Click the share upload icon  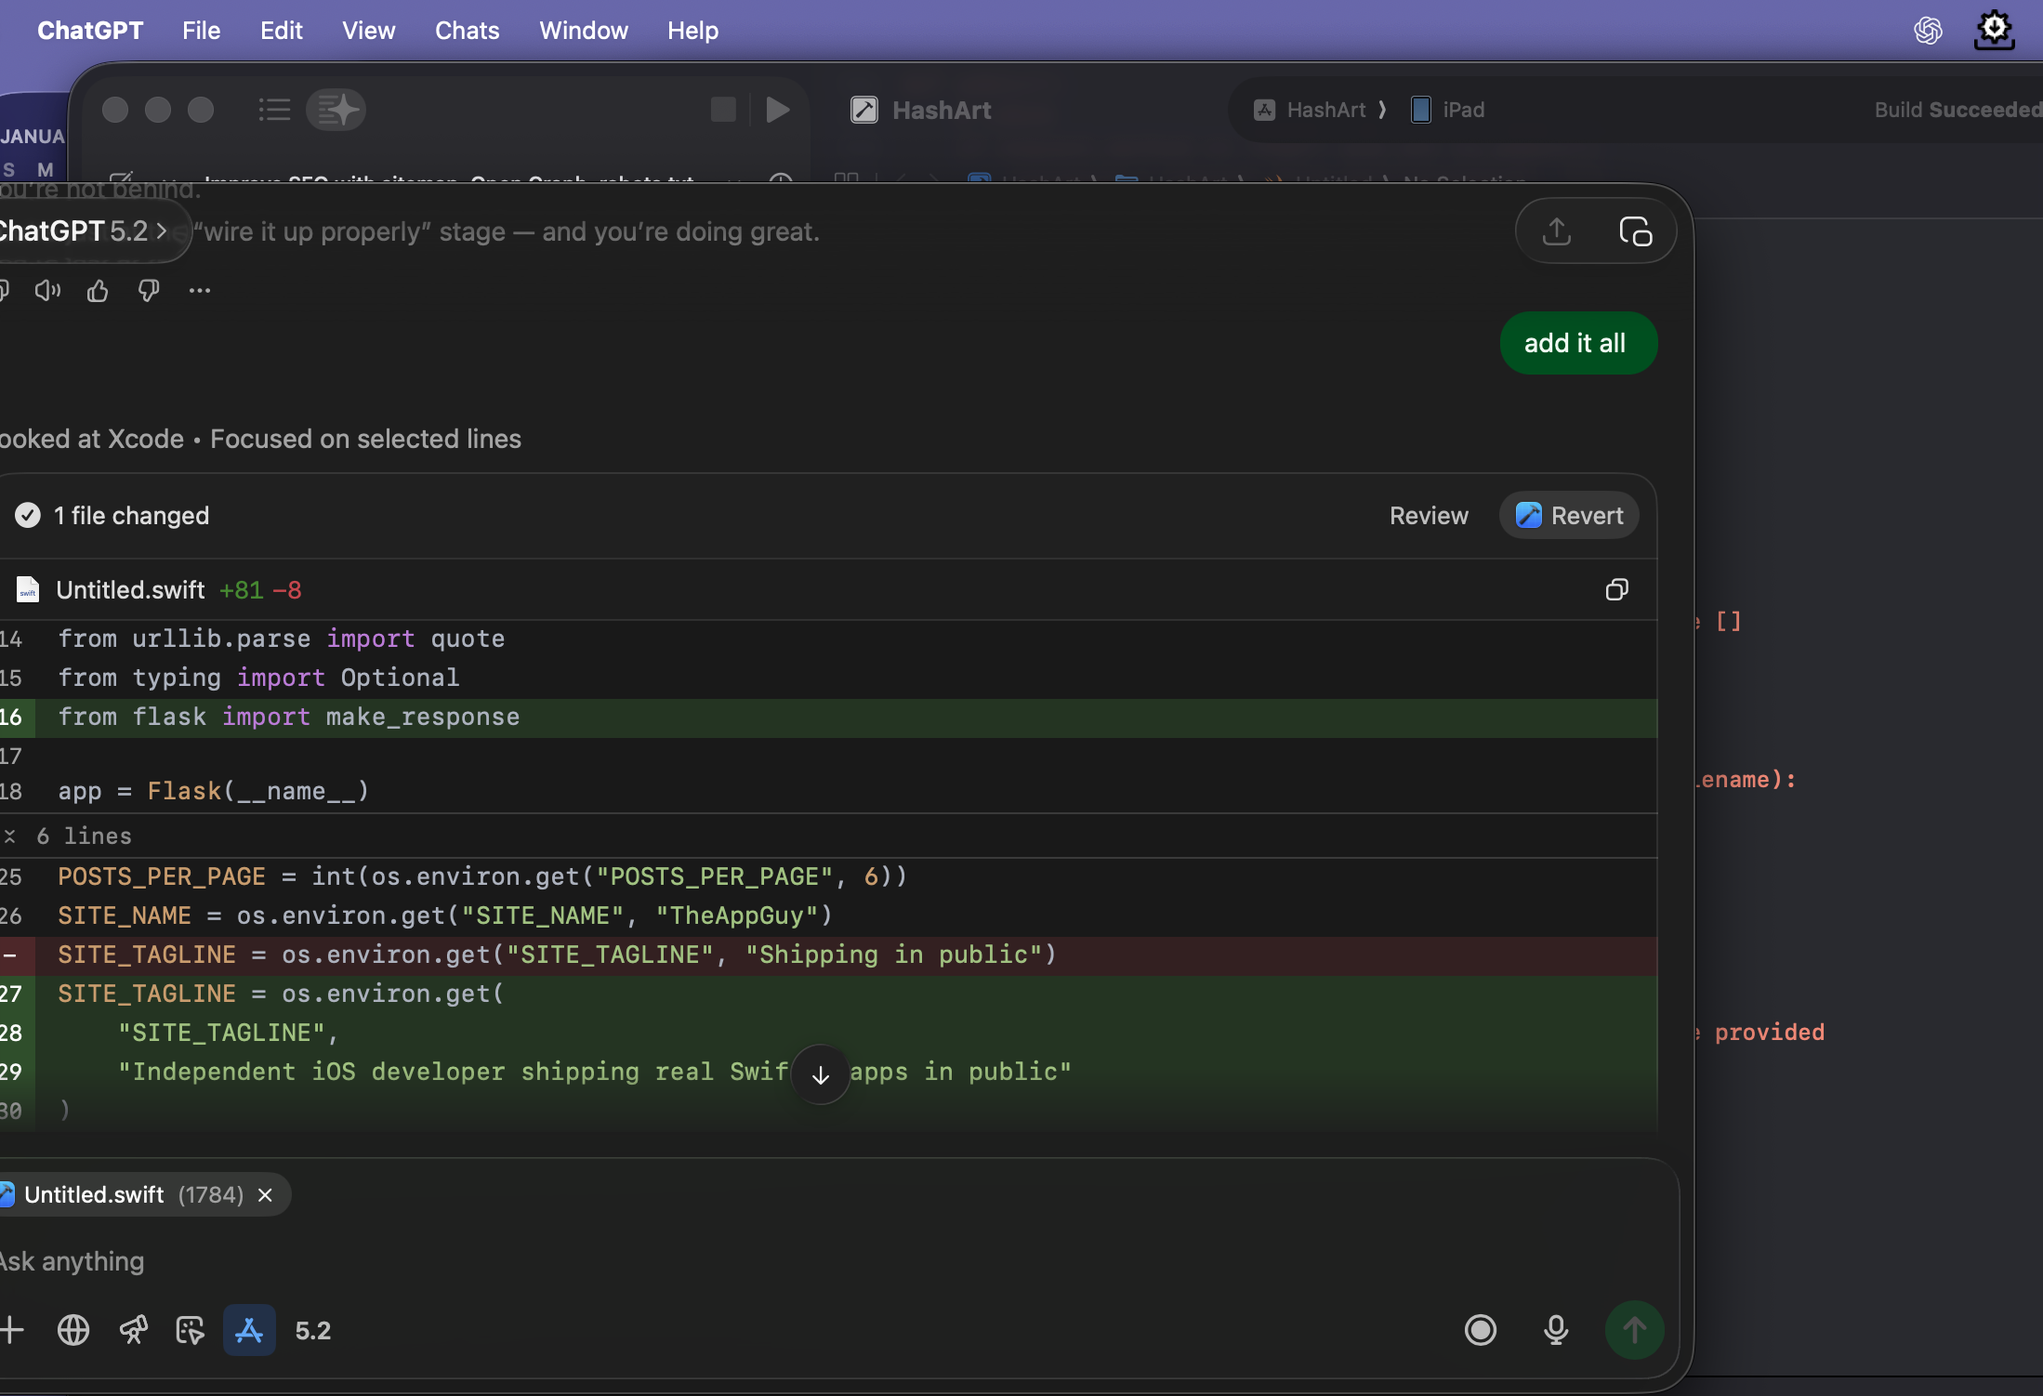click(1557, 230)
